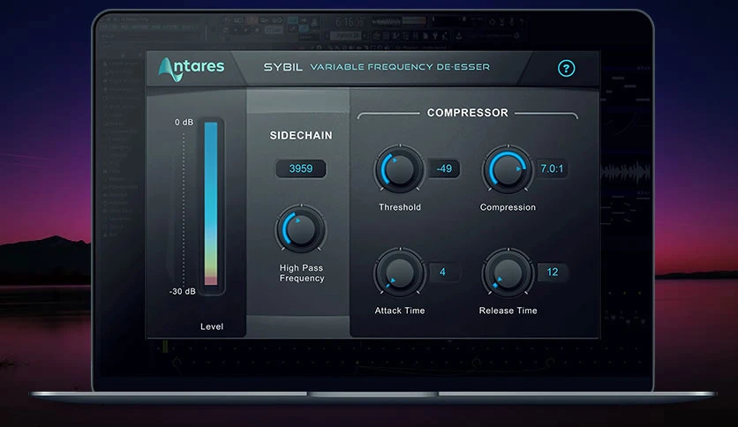Image resolution: width=738 pixels, height=427 pixels.
Task: Select the release time value 12
Action: 552,272
